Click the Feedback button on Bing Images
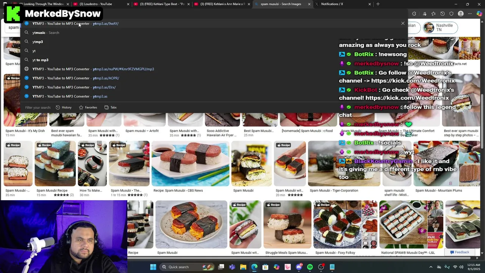 pos(460,252)
